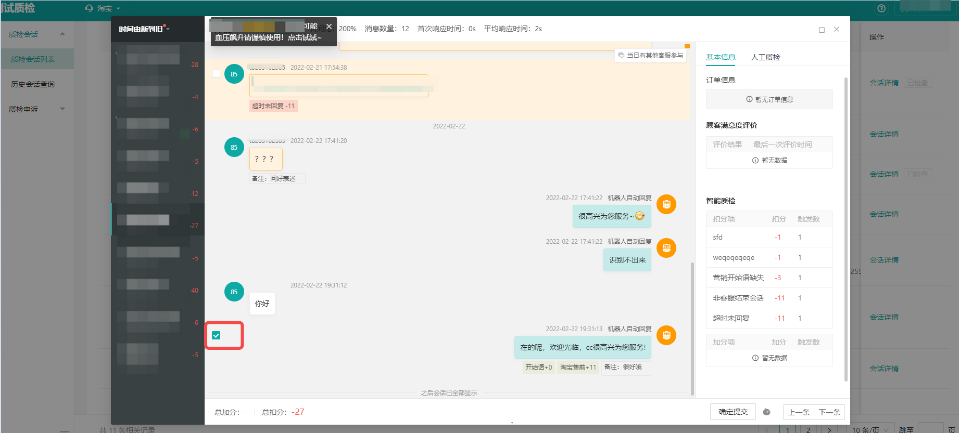This screenshot has height=433, width=959.
Task: Click the 超时未回复 row in 智能质检 table
Action: coord(769,318)
